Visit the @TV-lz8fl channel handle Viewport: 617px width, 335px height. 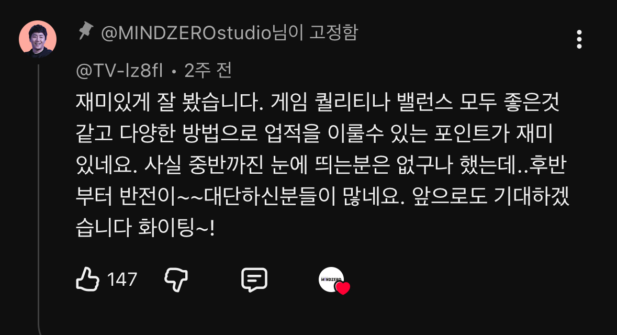(120, 71)
